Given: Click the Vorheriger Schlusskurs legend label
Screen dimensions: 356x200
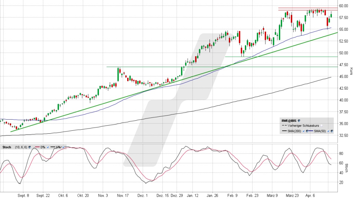Looking at the screenshot, I should click(303, 126).
